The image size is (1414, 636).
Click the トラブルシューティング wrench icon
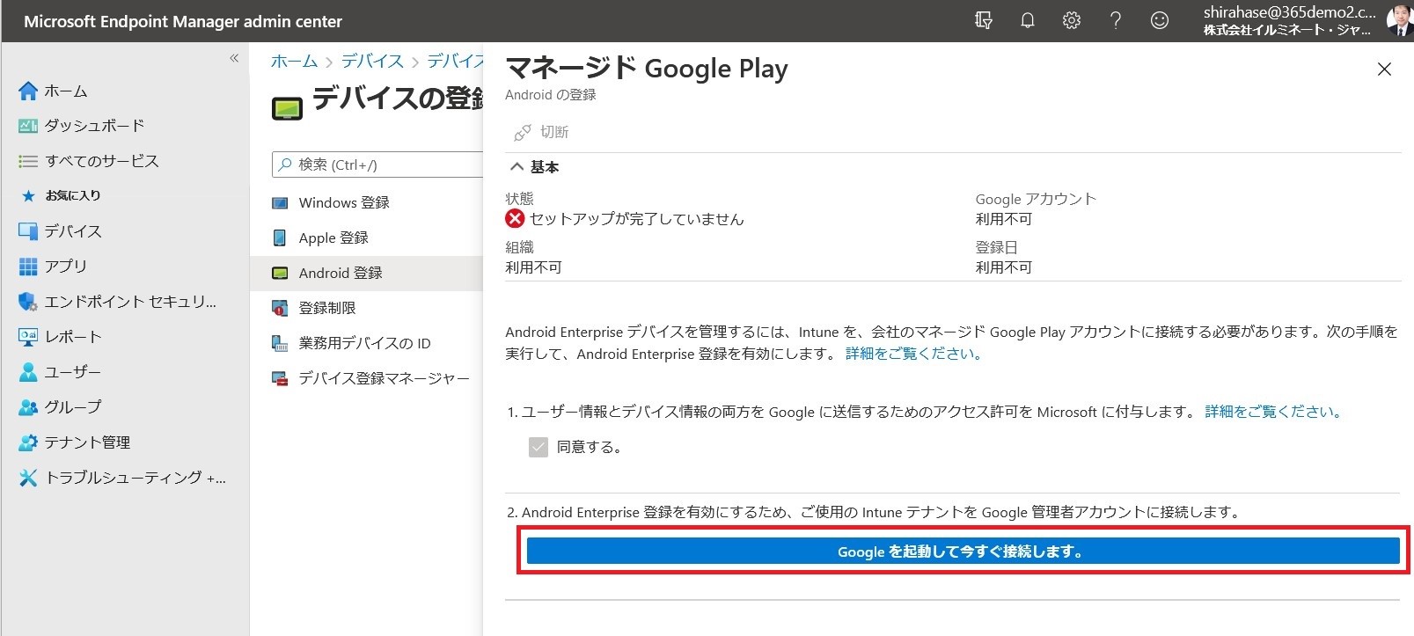[x=28, y=478]
